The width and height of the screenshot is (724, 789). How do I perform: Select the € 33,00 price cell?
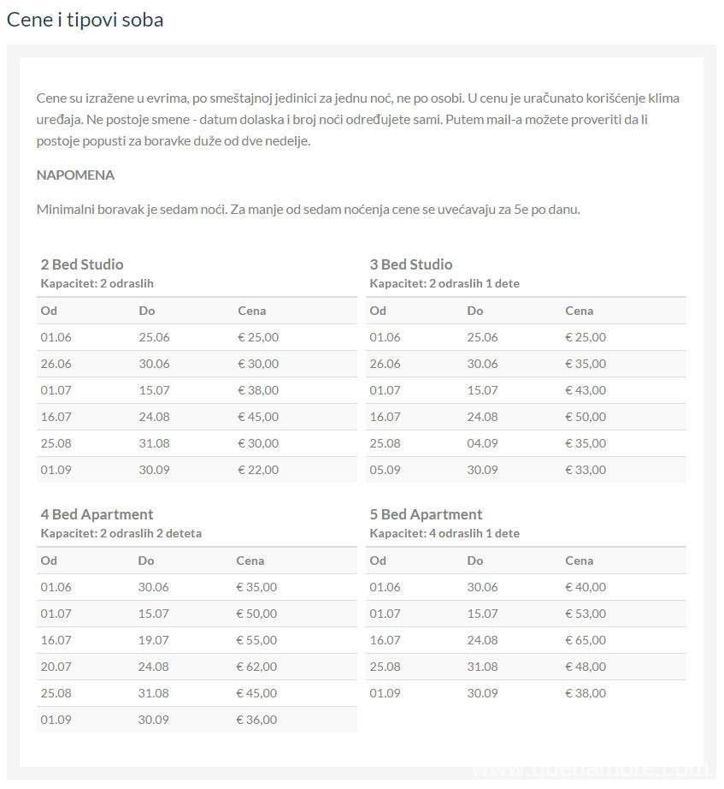586,470
